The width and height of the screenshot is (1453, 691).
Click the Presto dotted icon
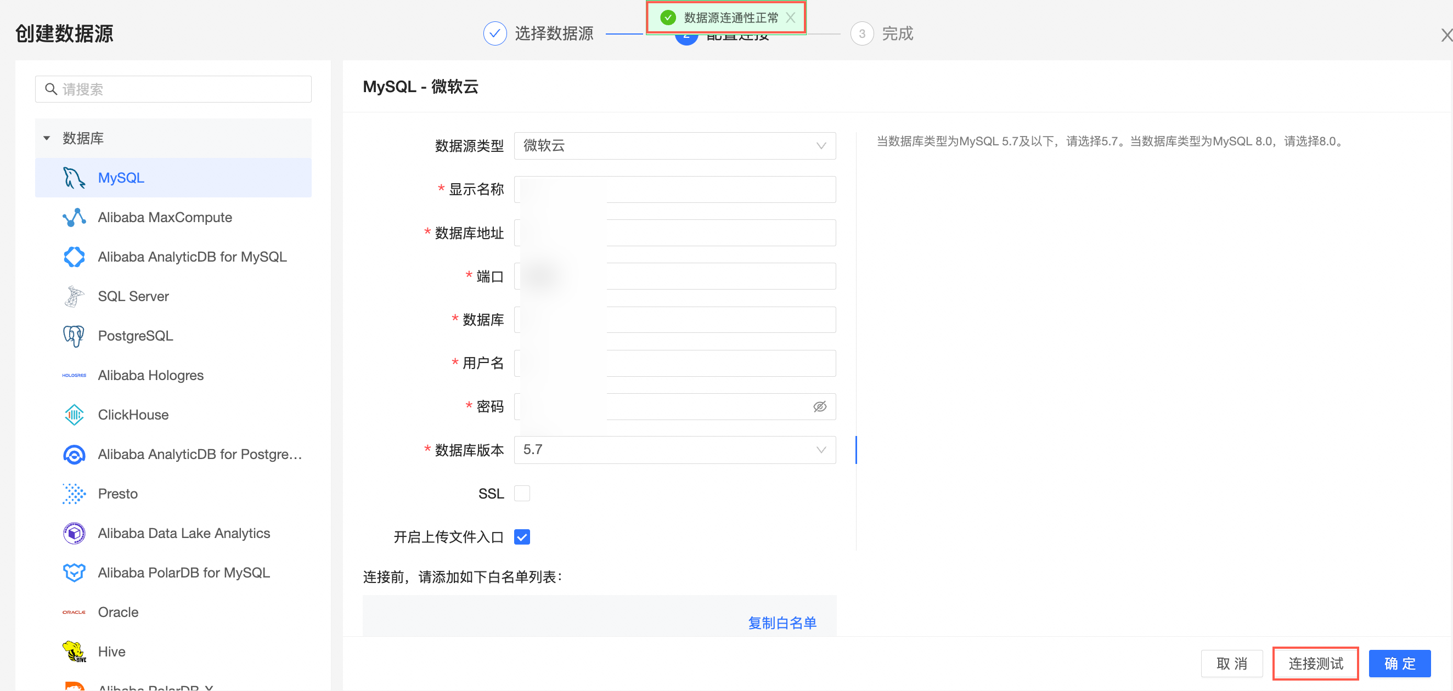pos(74,494)
